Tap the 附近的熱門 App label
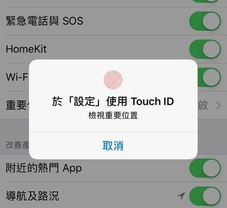 [44, 168]
